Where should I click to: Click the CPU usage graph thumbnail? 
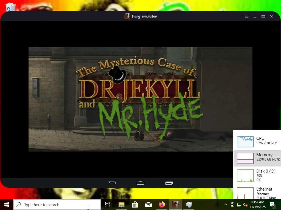245,142
